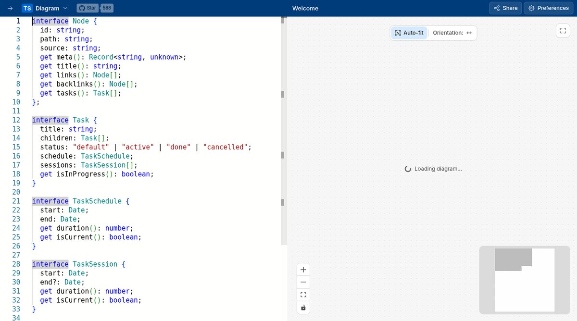Click the 'source: string;' code line
The image size is (577, 321).
pos(71,48)
